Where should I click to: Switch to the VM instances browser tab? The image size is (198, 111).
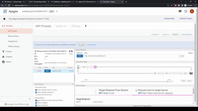pyautogui.click(x=13, y=2)
